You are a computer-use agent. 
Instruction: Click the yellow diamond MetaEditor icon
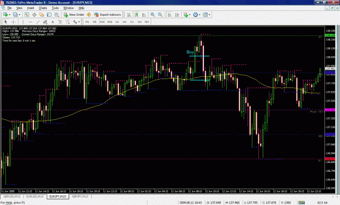pos(89,15)
